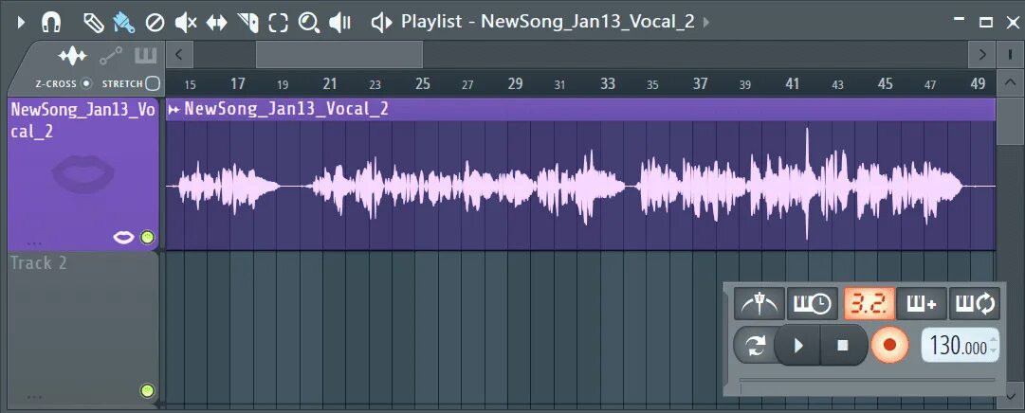Select the Slip tool
The image size is (1025, 413).
[x=216, y=24]
